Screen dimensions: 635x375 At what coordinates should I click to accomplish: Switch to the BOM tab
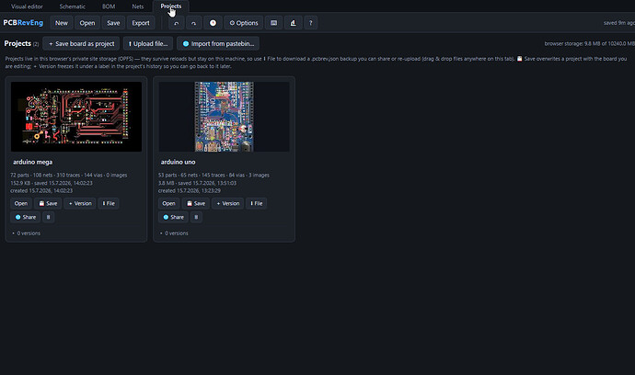109,6
